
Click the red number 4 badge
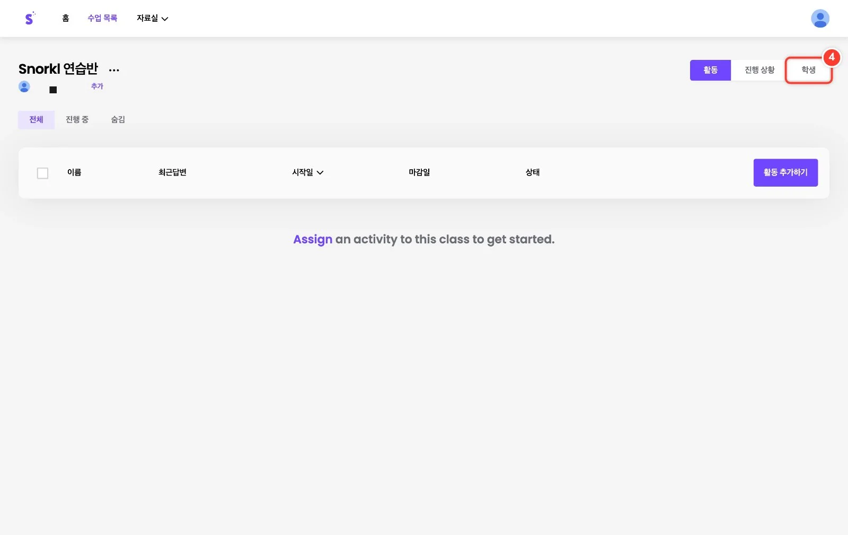pyautogui.click(x=831, y=57)
